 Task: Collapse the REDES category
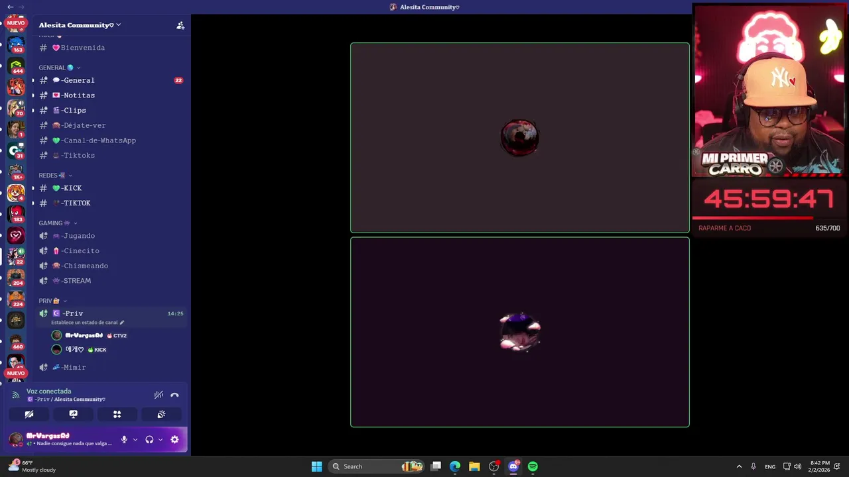[55, 176]
